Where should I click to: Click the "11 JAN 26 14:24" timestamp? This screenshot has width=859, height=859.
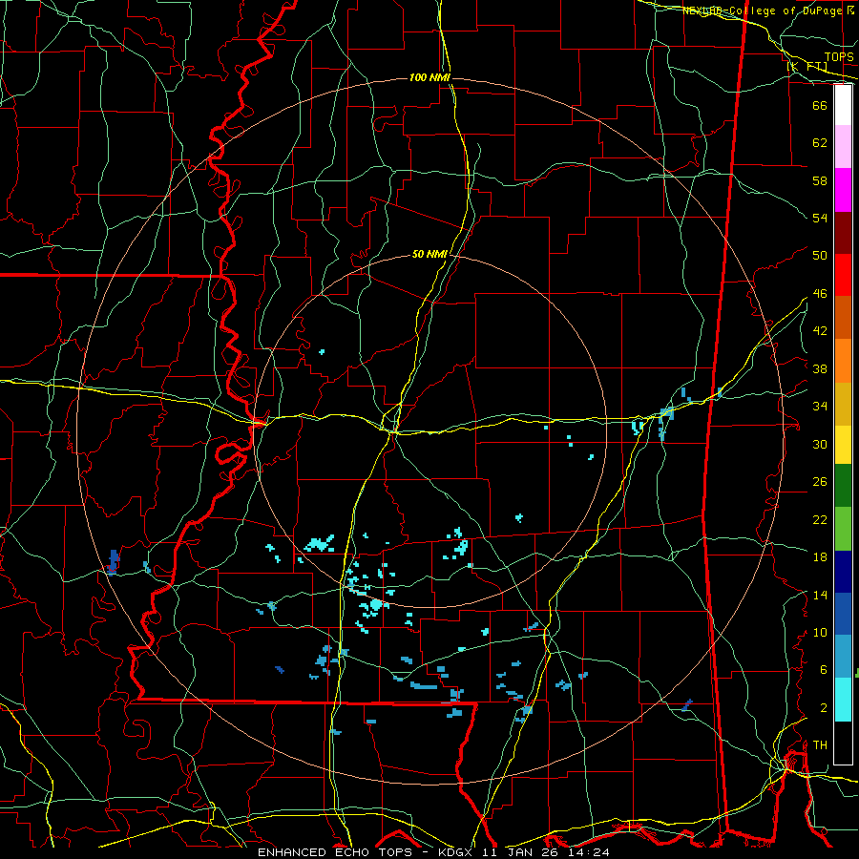click(x=546, y=852)
